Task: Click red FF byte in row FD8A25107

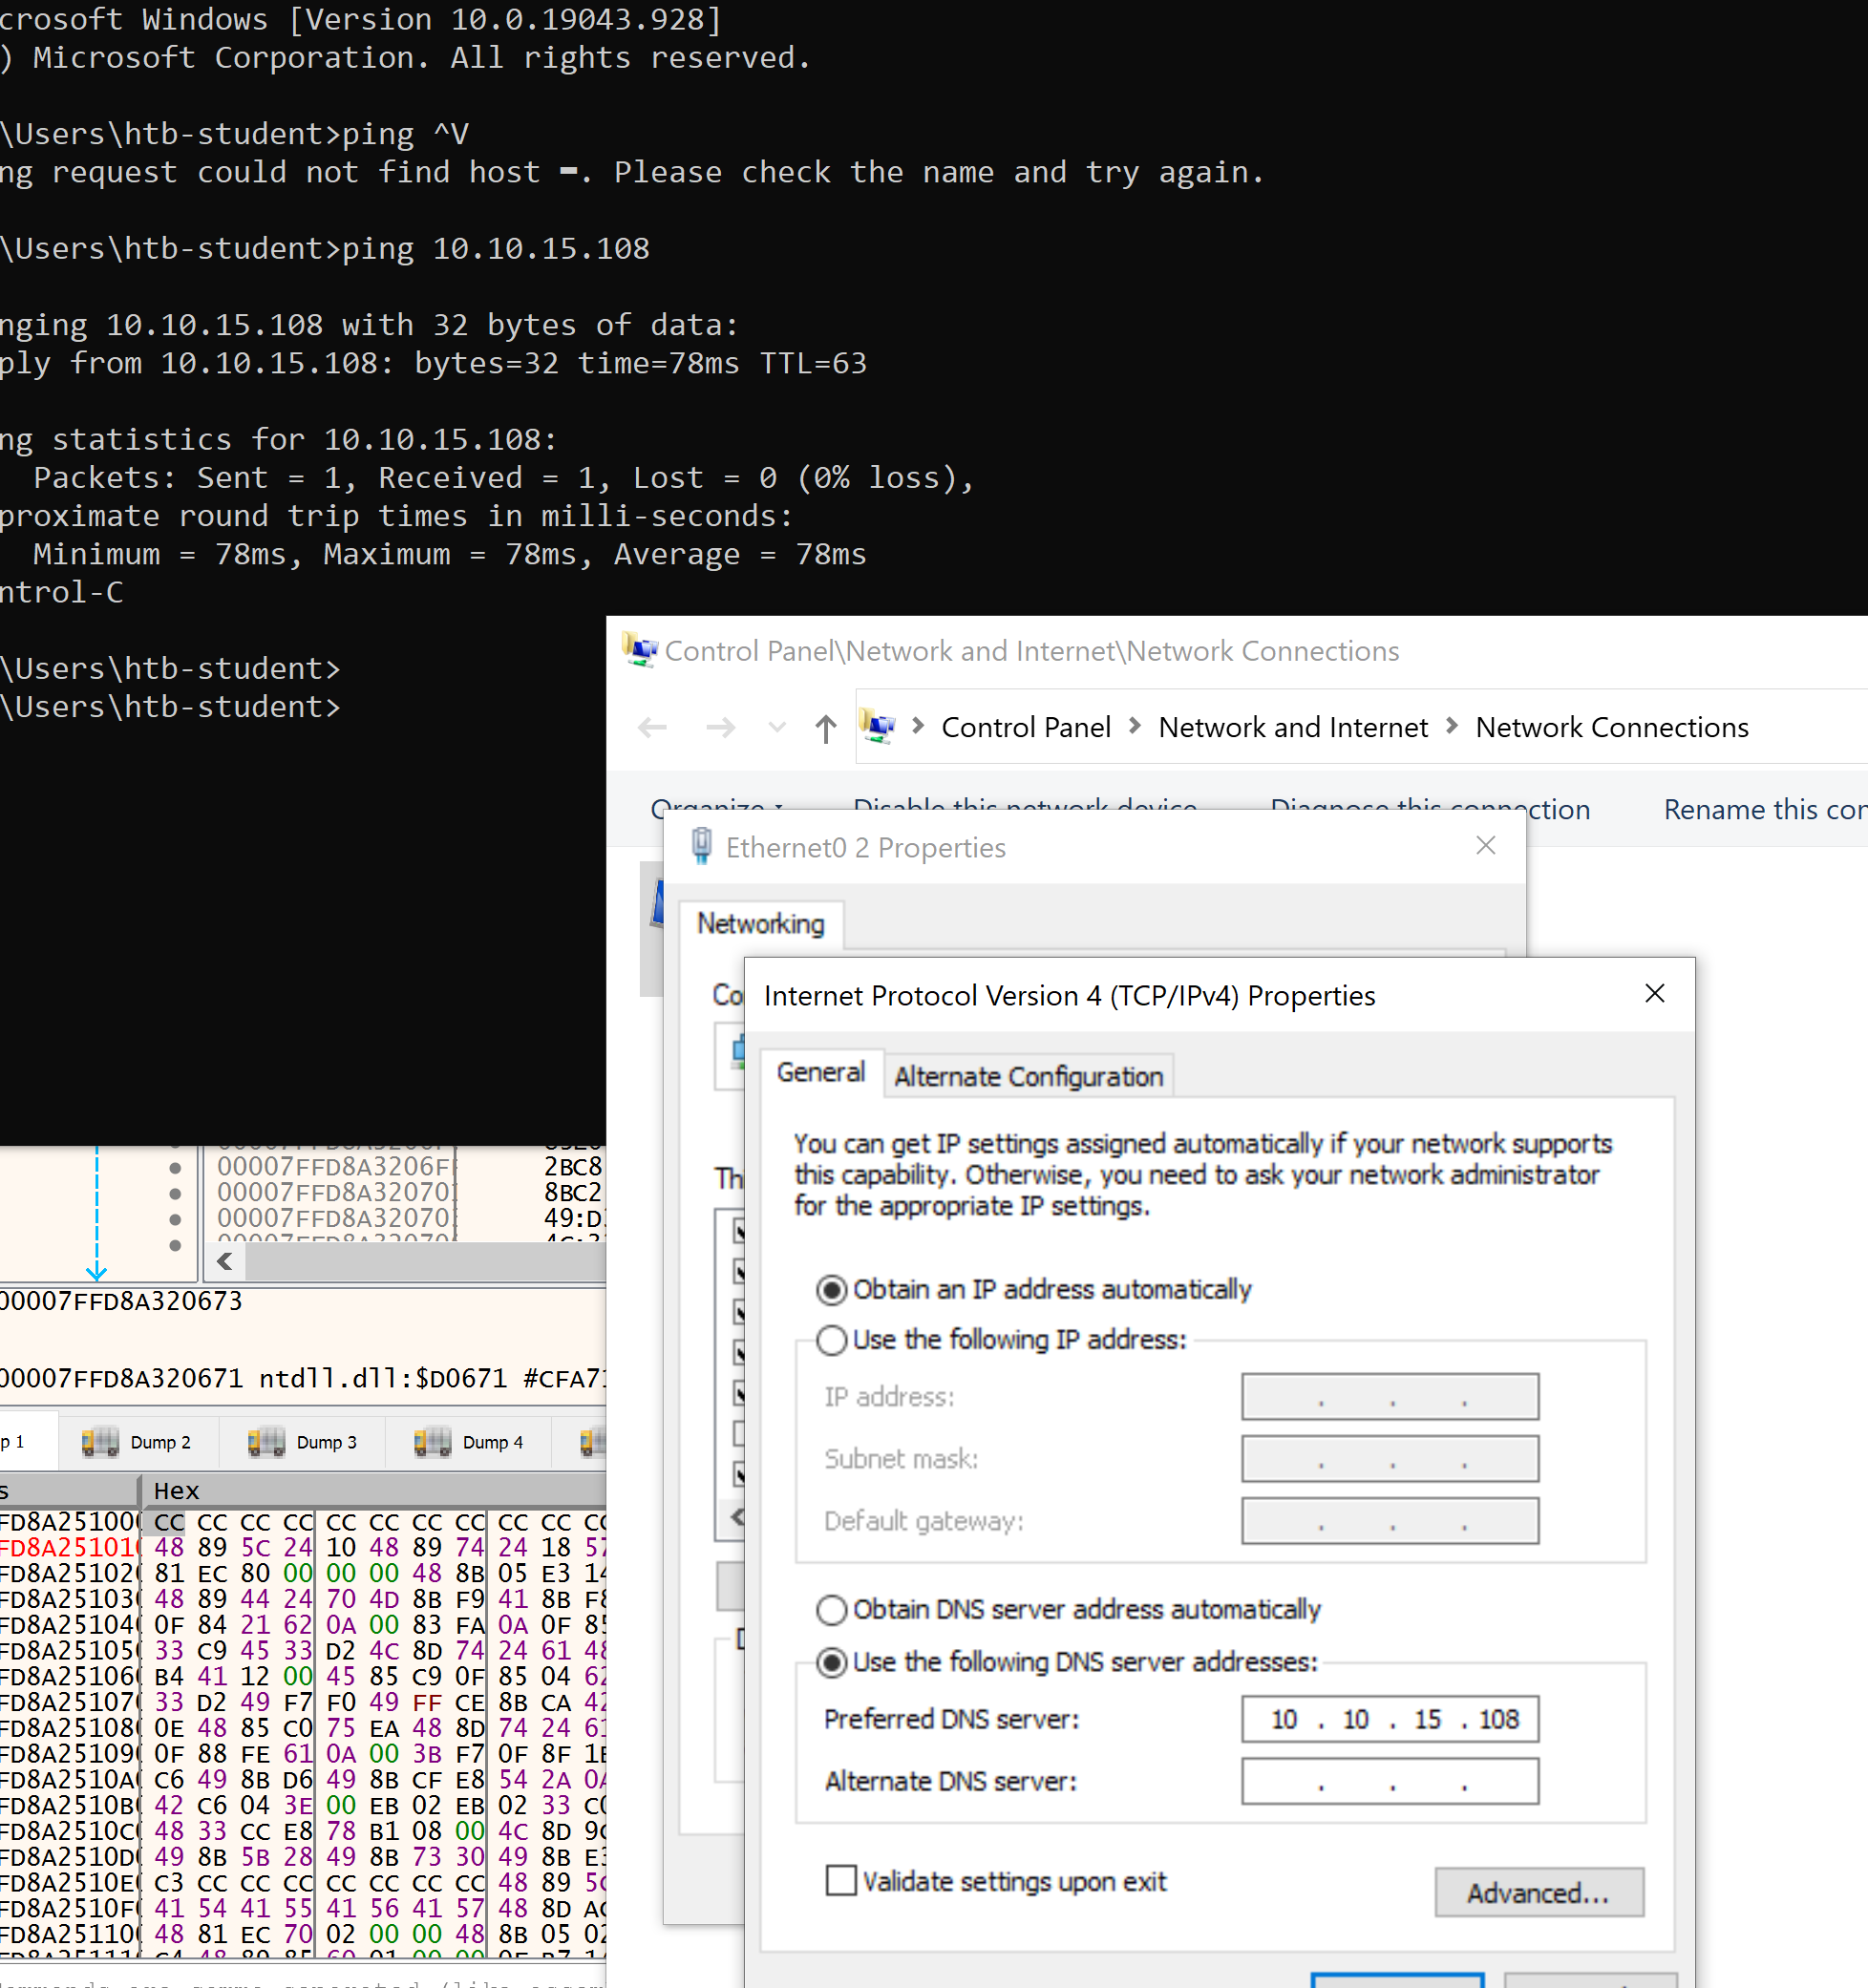Action: pos(427,1702)
